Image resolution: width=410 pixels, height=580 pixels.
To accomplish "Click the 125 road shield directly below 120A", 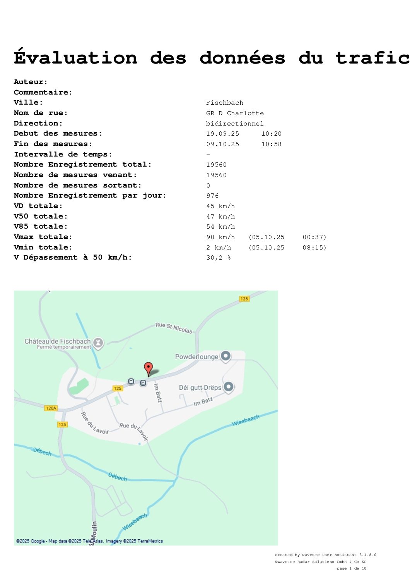I will pyautogui.click(x=62, y=425).
